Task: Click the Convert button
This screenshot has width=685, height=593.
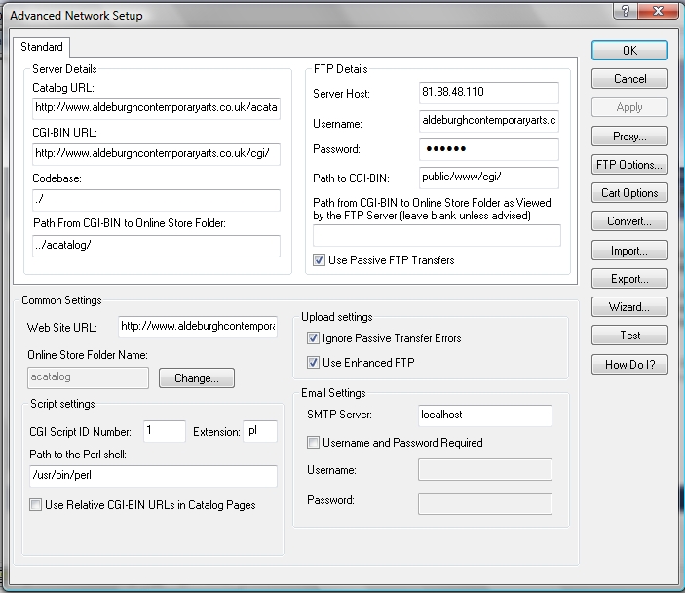Action: coord(629,221)
